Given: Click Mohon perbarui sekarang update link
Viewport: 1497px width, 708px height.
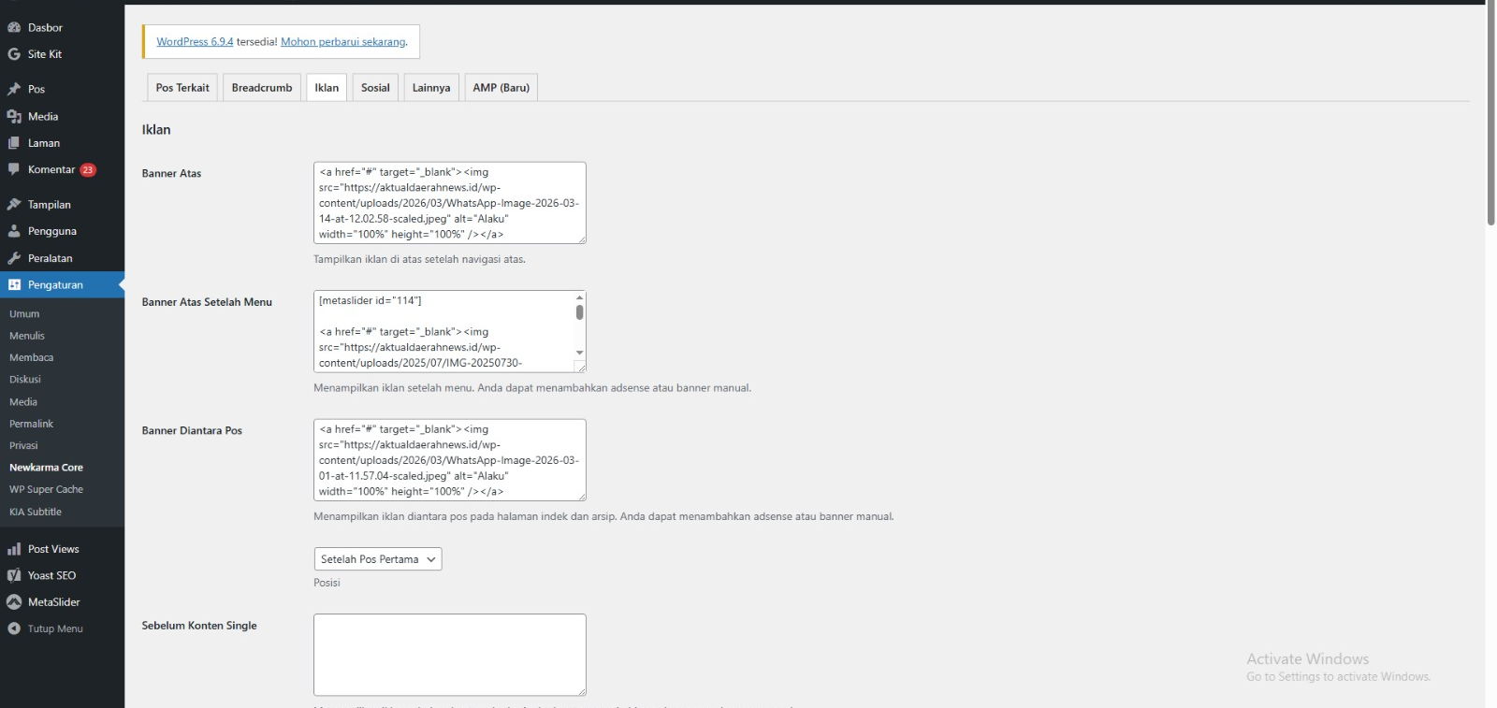Looking at the screenshot, I should pos(343,42).
